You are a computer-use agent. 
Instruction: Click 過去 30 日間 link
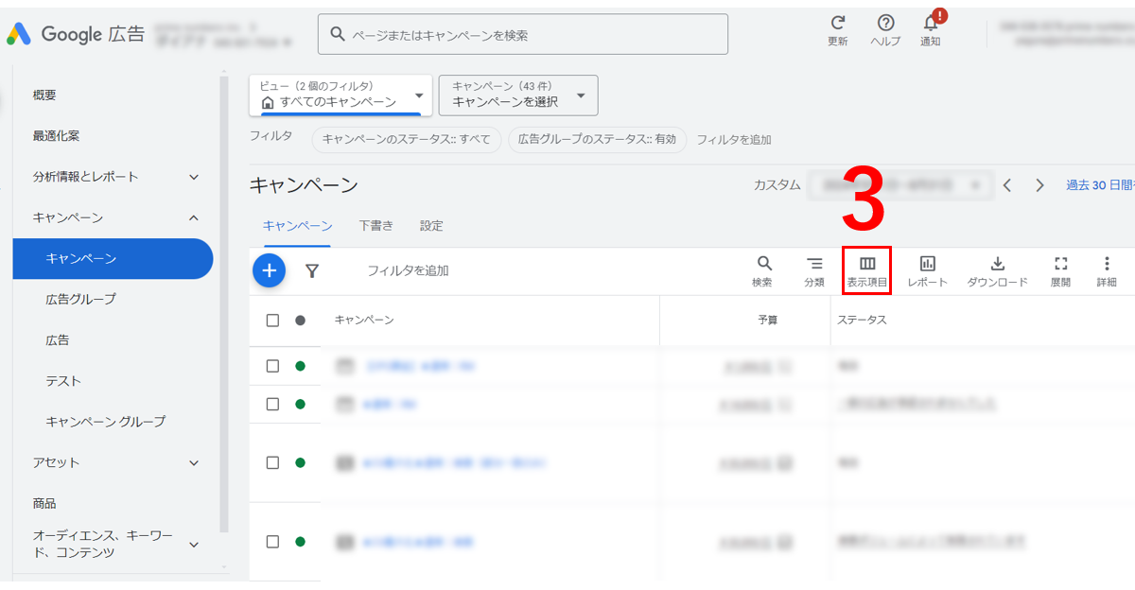[x=1100, y=185]
